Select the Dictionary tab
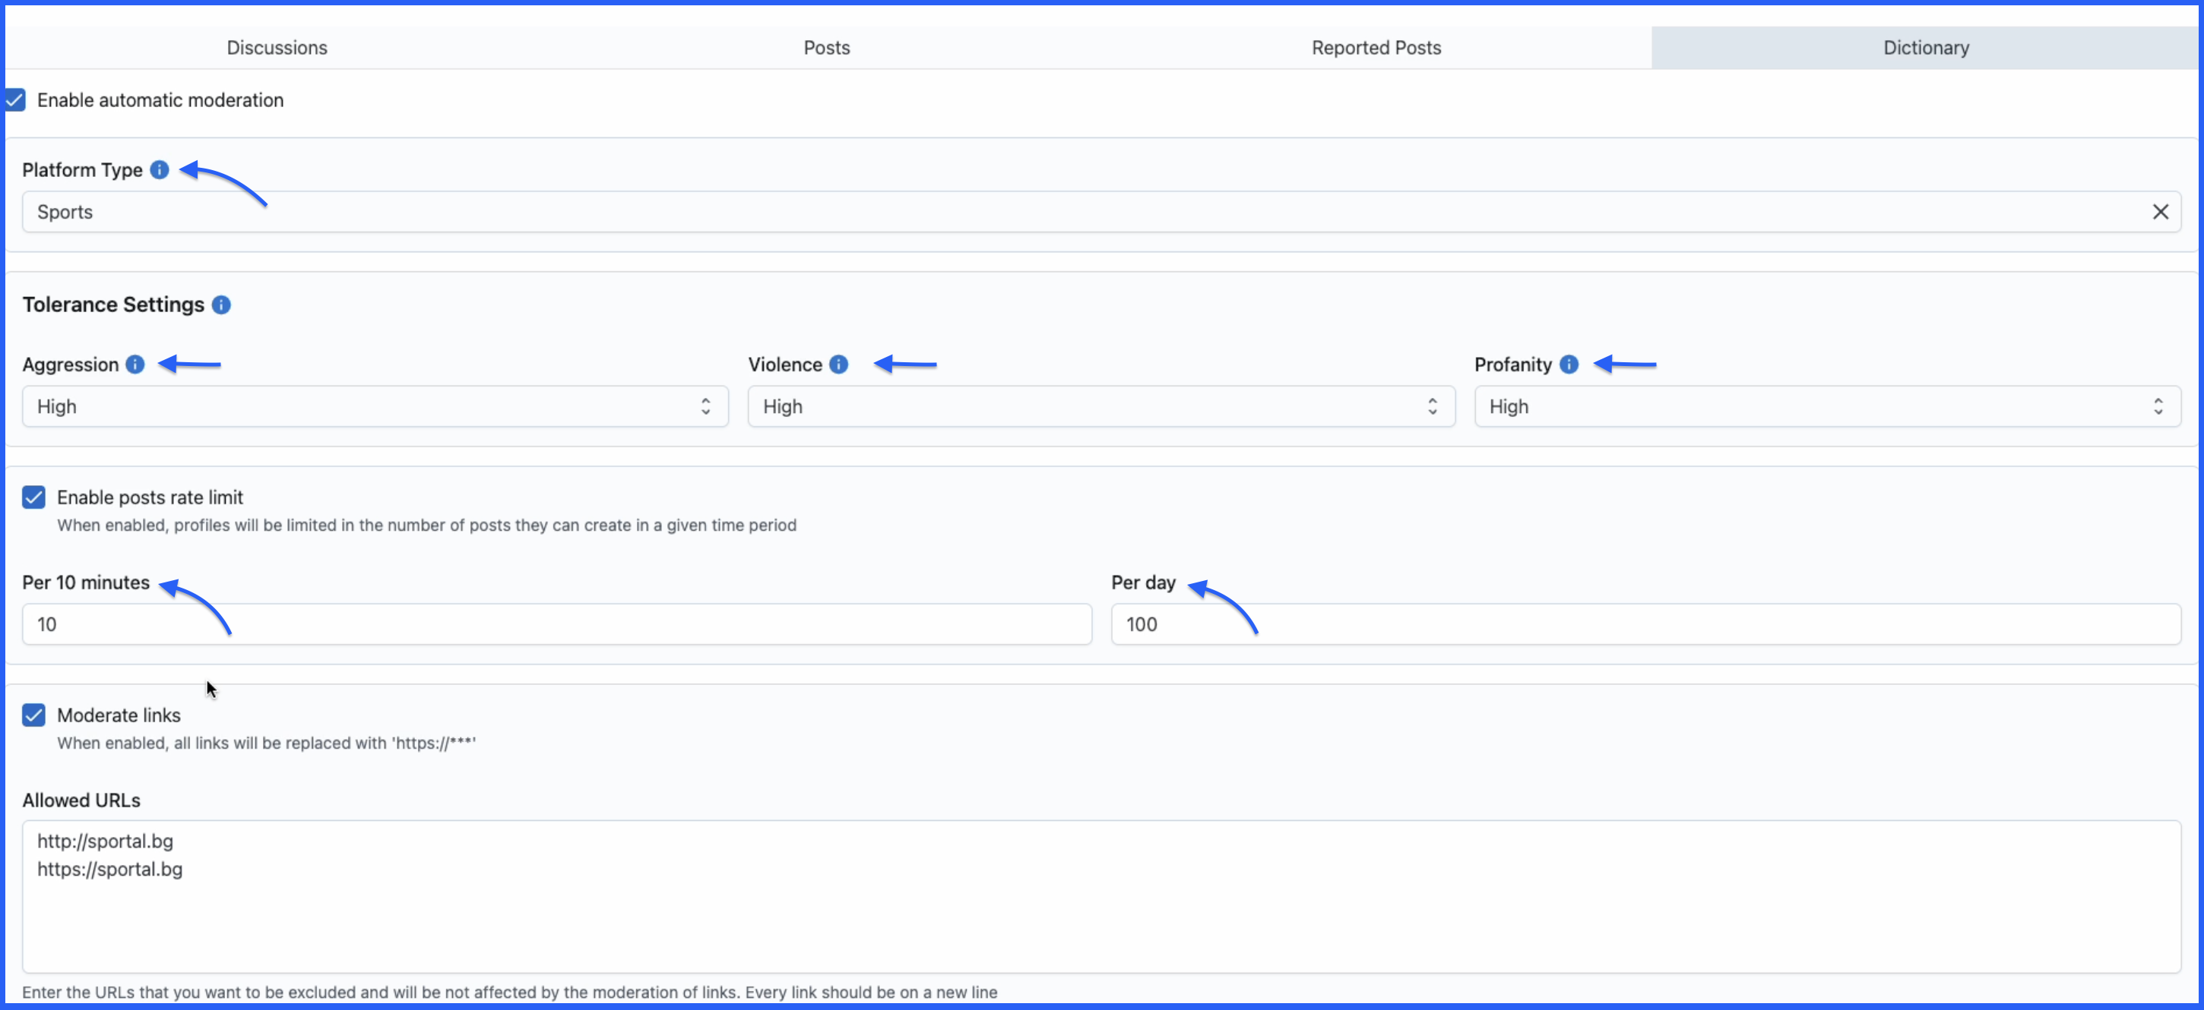Viewport: 2204px width, 1010px height. click(x=1926, y=48)
